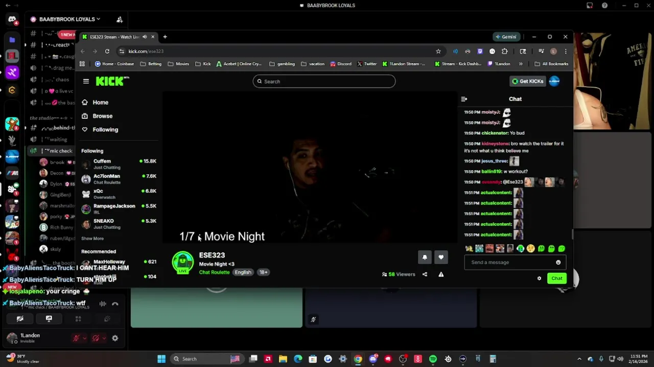Click the heart follow button for ESE323
This screenshot has height=367, width=654.
[x=441, y=257]
